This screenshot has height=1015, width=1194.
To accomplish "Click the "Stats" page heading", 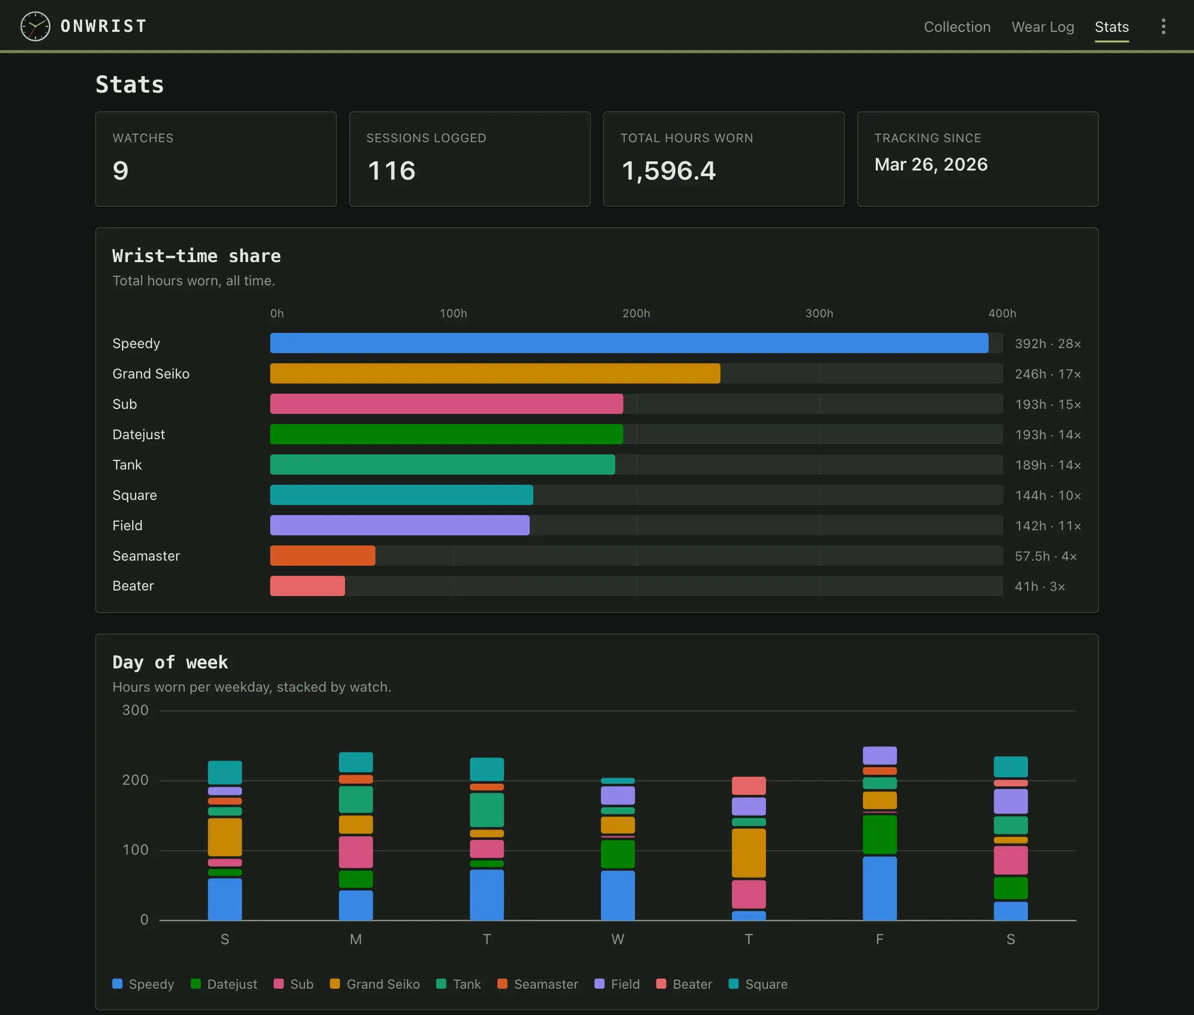I will coord(130,84).
